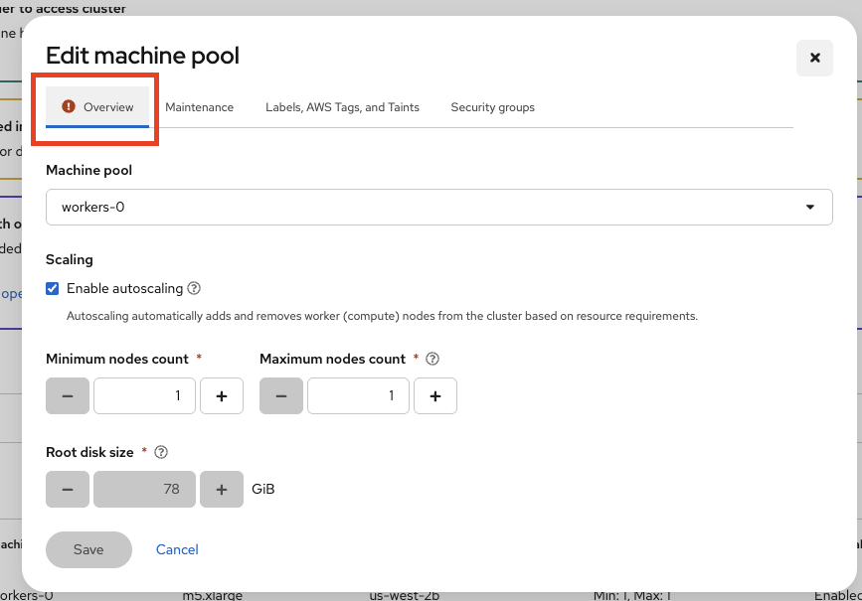Viewport: 862px width, 601px height.
Task: Toggle the Enable autoscaling checkbox
Action: point(53,289)
